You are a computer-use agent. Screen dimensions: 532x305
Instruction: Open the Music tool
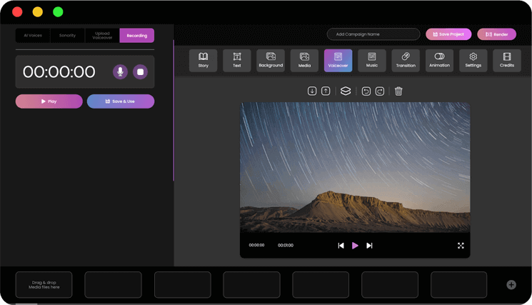[x=372, y=60]
